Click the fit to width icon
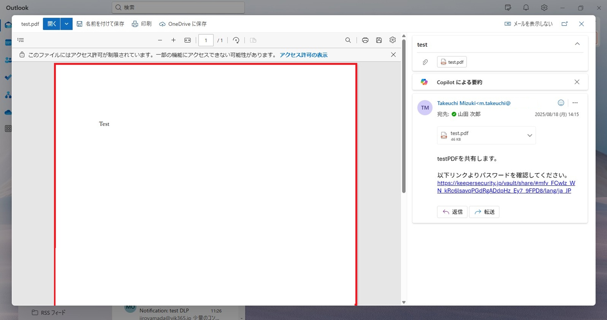The width and height of the screenshot is (607, 320). click(187, 40)
